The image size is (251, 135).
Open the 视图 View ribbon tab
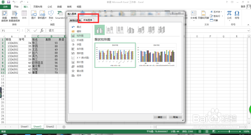79,7
